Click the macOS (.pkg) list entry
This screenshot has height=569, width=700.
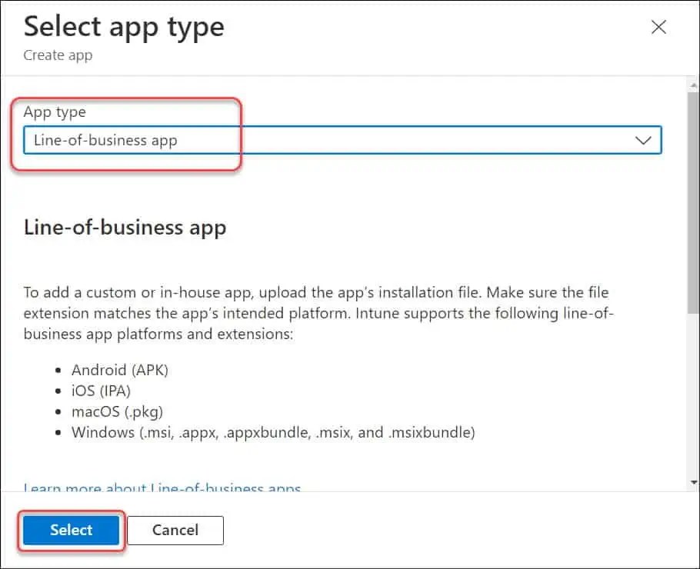click(117, 411)
